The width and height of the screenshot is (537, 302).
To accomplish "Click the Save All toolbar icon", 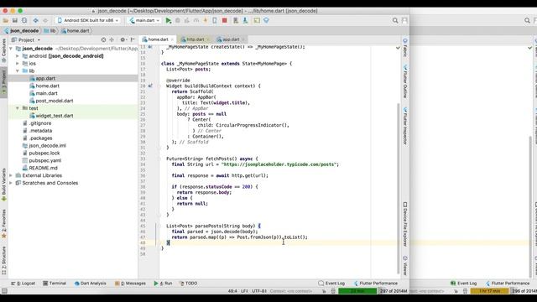I will (x=15, y=20).
